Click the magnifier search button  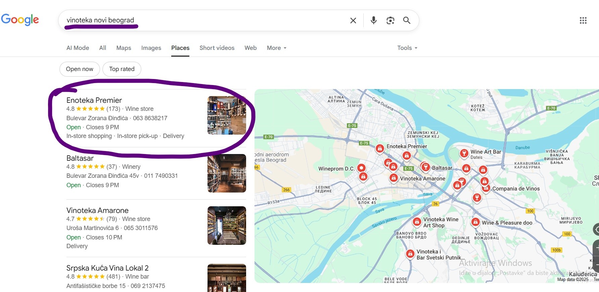click(x=407, y=20)
